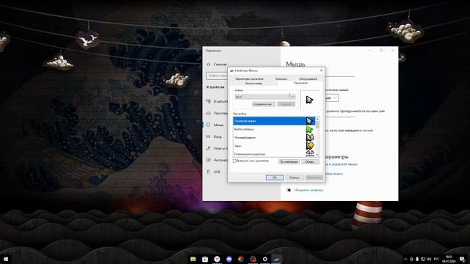
Task: Select the Указатели tab
Action: [300, 83]
